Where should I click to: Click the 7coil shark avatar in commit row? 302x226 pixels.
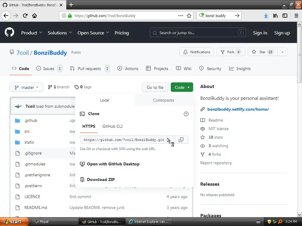(x=18, y=106)
